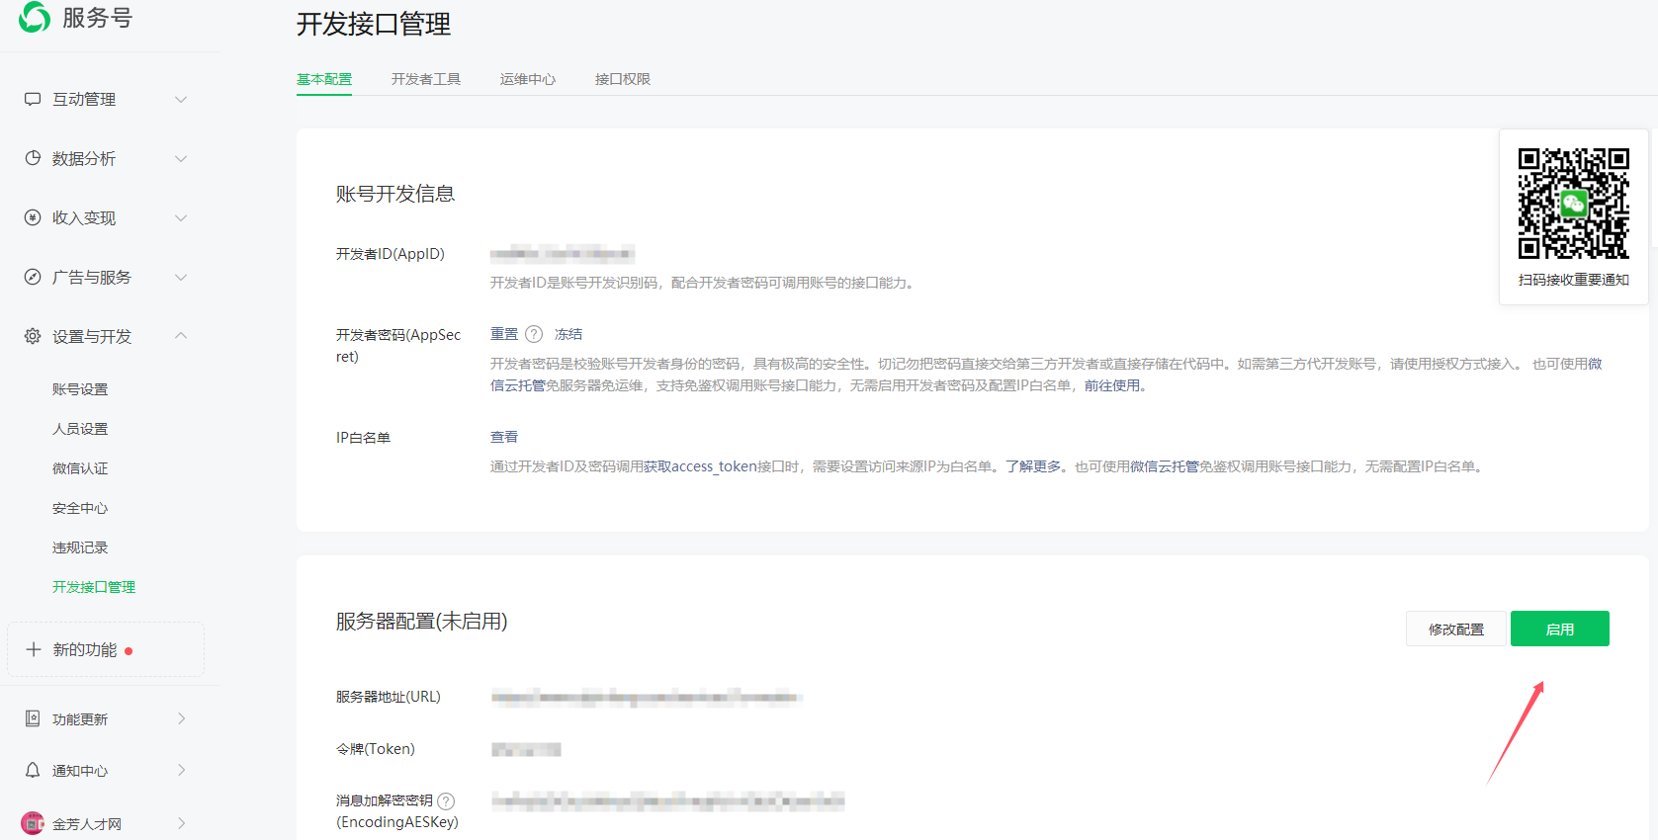Click the 通知中心 bell icon

(33, 770)
